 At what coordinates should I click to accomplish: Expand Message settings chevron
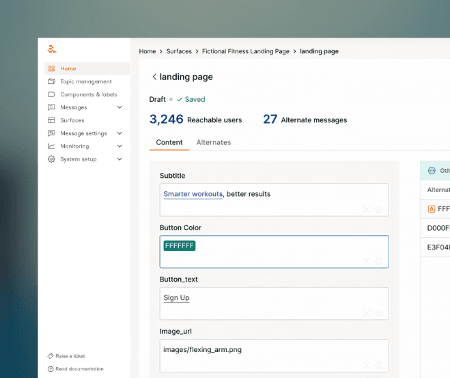point(119,133)
